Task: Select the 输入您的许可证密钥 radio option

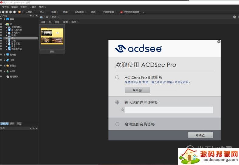Action: tap(117, 103)
